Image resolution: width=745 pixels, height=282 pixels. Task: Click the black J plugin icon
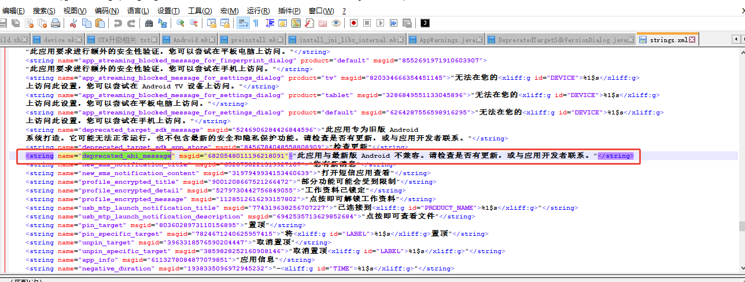tap(425, 23)
